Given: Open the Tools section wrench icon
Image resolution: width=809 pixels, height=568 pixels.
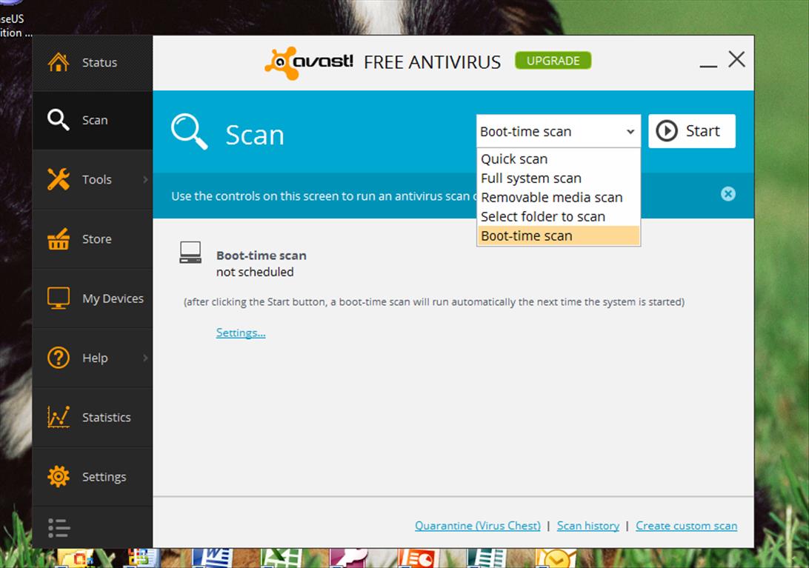Looking at the screenshot, I should coord(59,179).
